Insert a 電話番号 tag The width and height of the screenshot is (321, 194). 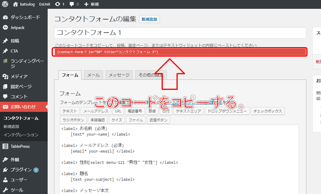135,111
